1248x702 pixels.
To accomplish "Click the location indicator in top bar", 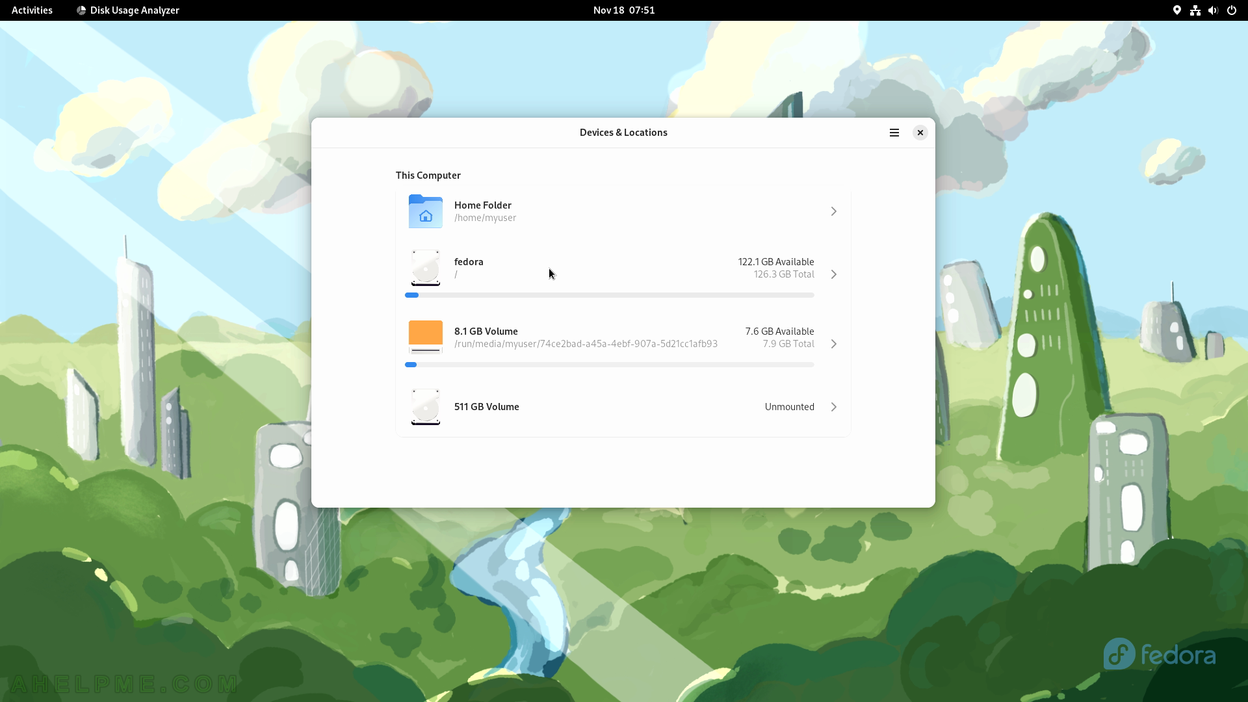I will coord(1176,10).
